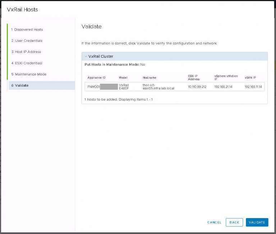Click the Validate page heading
Image resolution: width=276 pixels, height=234 pixels.
point(92,26)
